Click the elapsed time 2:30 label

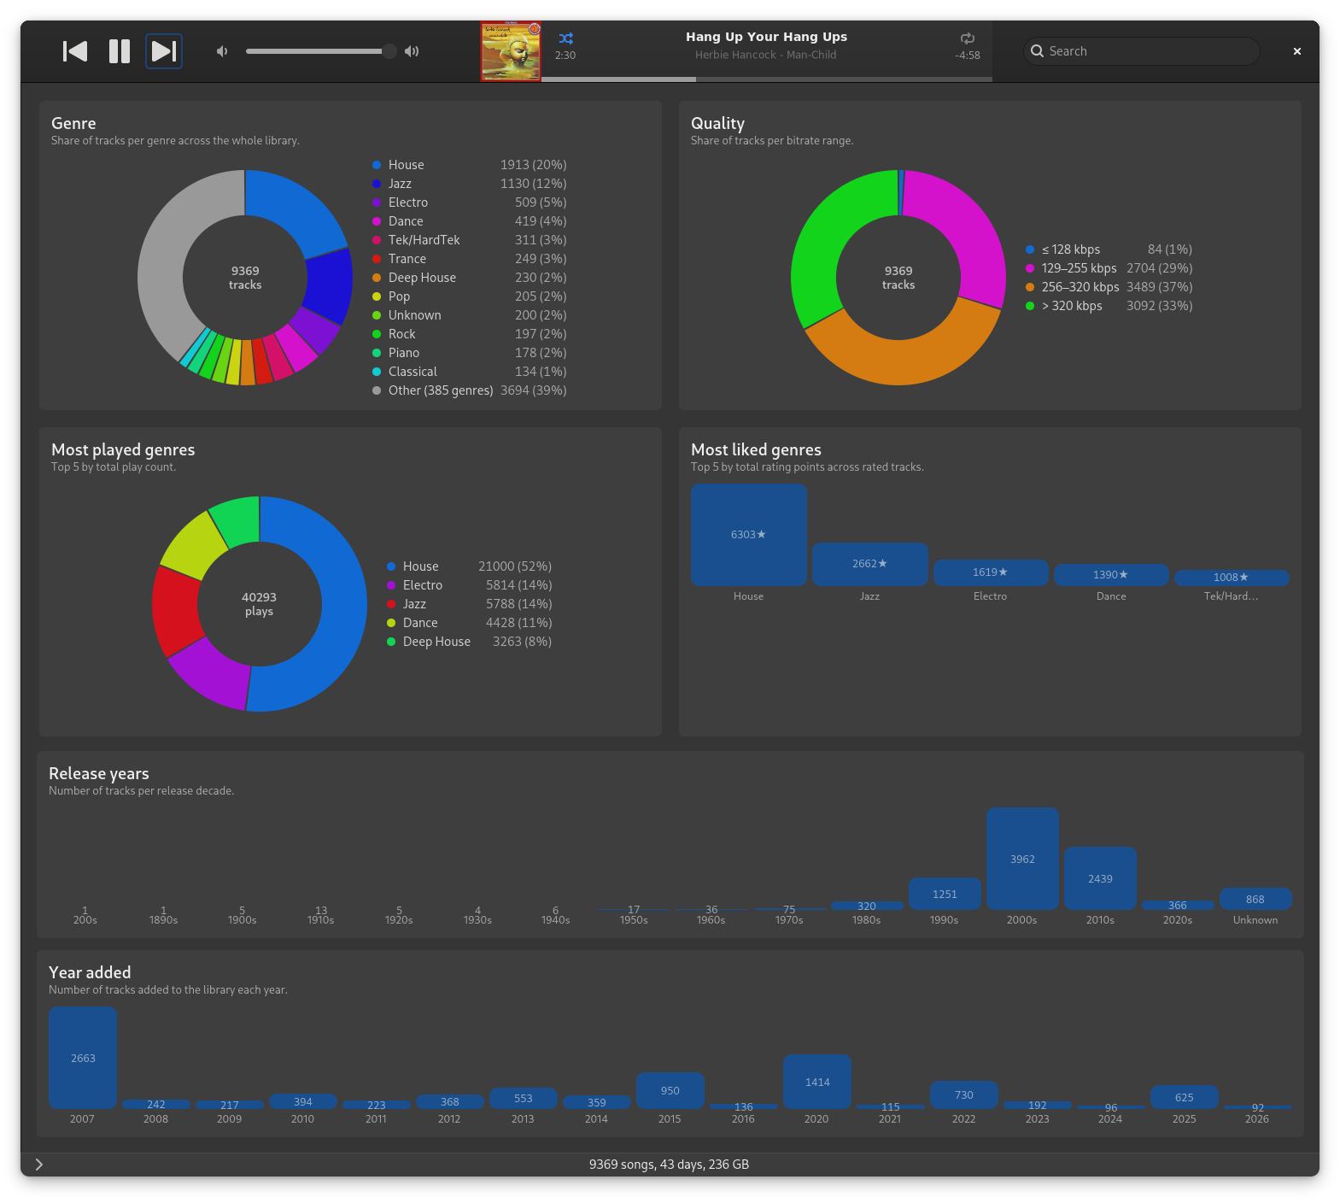[x=565, y=56]
